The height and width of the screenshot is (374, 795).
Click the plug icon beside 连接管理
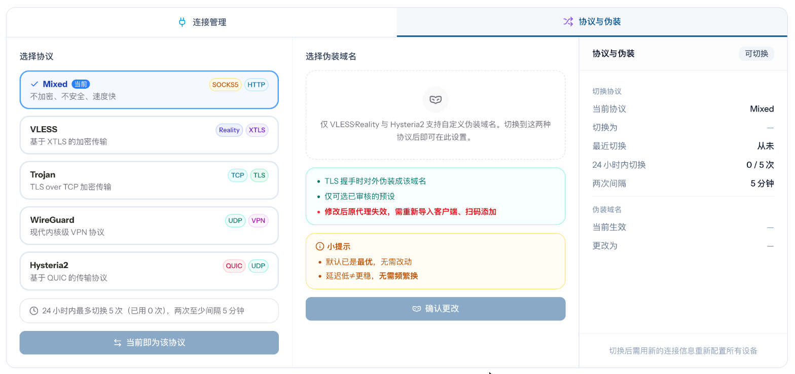pyautogui.click(x=182, y=22)
